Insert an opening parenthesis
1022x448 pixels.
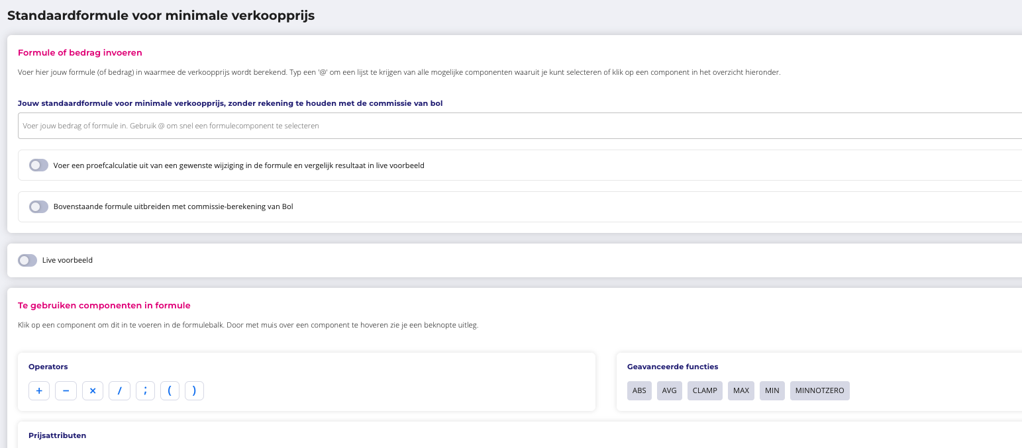tap(170, 391)
